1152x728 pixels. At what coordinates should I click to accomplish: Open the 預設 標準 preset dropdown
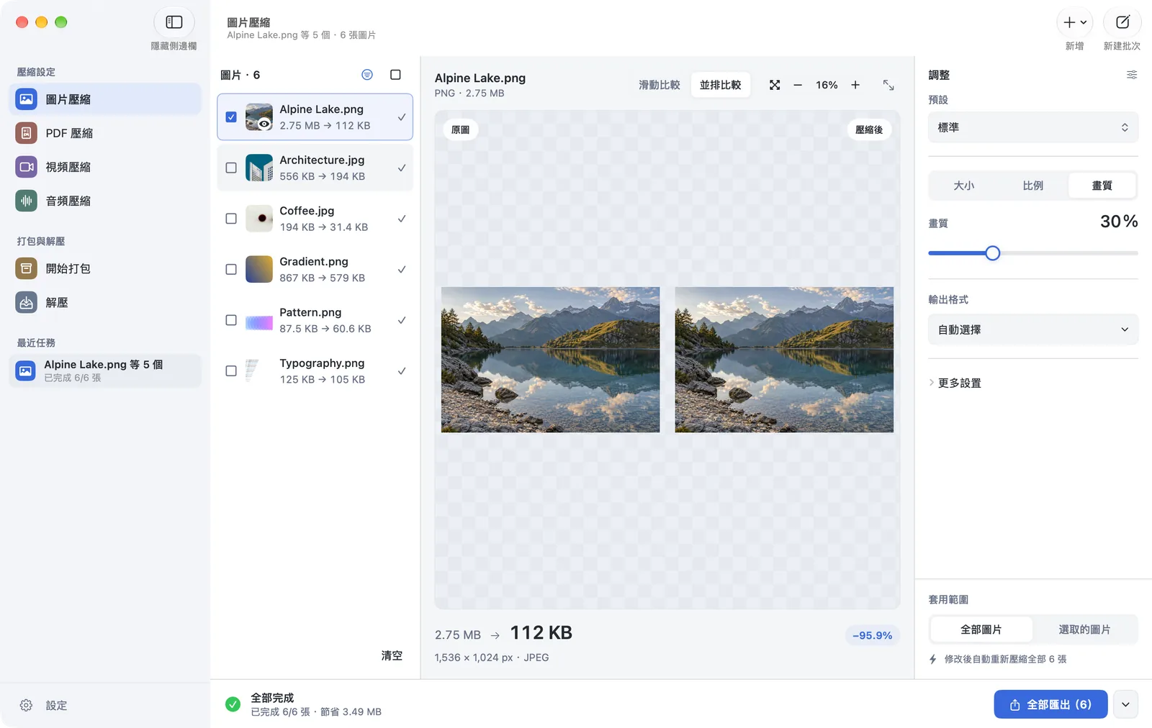tap(1033, 127)
